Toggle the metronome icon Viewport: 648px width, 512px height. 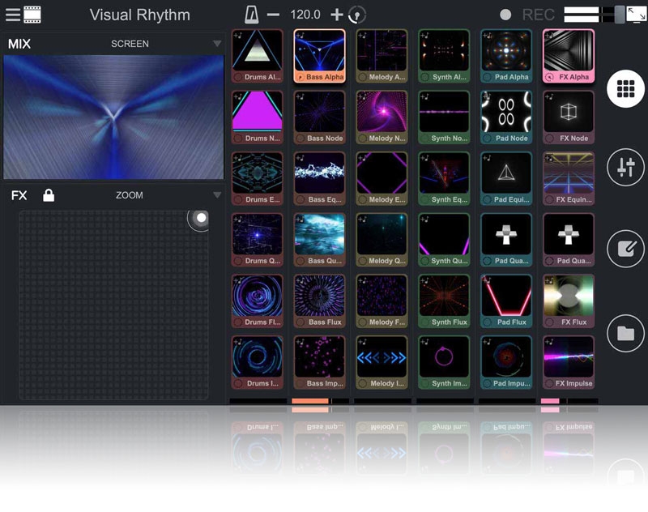click(254, 15)
